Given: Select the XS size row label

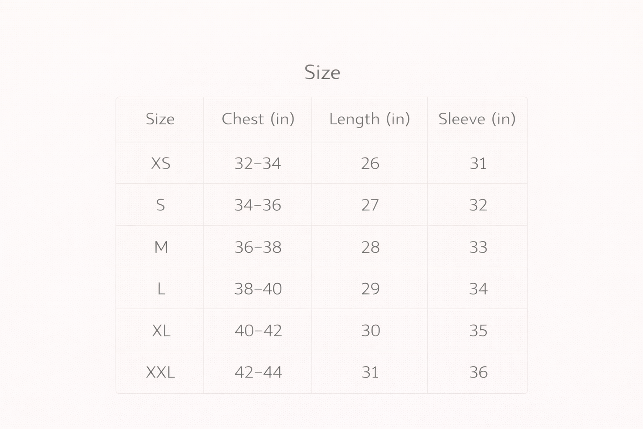Looking at the screenshot, I should (160, 163).
